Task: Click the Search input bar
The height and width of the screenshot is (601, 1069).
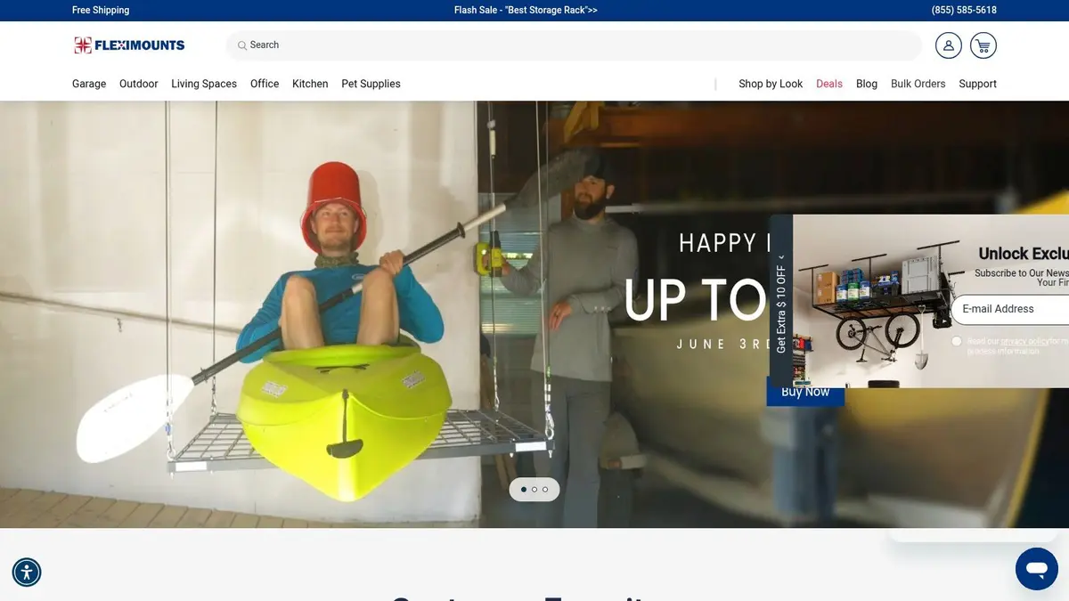Action: (x=574, y=45)
